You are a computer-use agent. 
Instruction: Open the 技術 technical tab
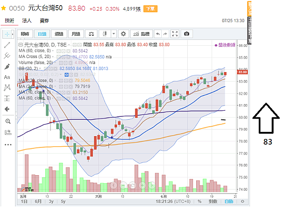point(9,21)
